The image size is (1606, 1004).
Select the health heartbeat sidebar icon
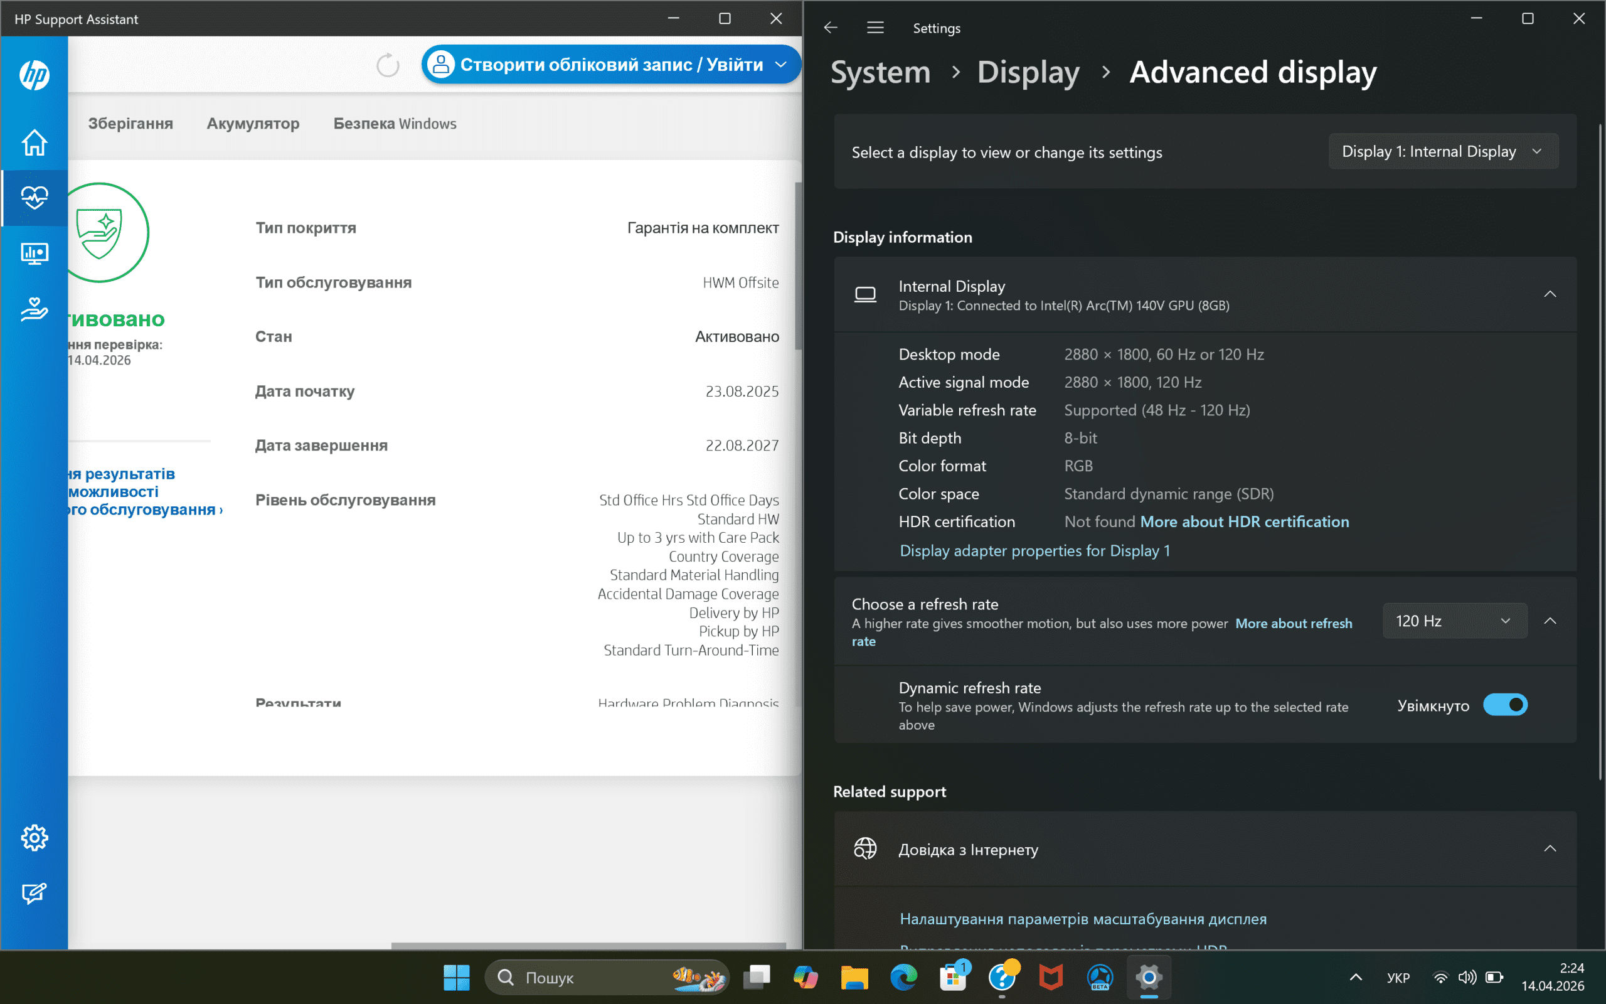tap(34, 198)
